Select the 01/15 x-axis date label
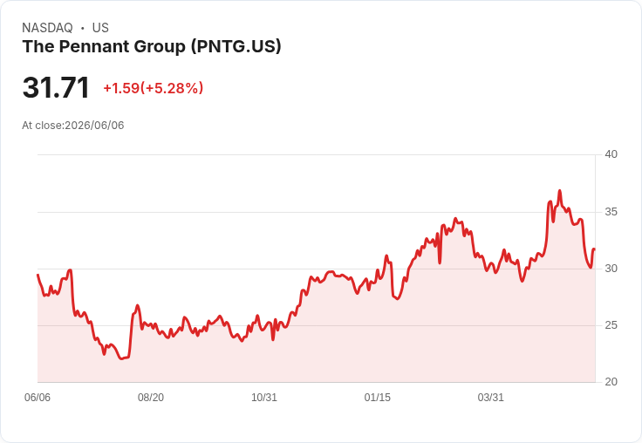 [377, 398]
